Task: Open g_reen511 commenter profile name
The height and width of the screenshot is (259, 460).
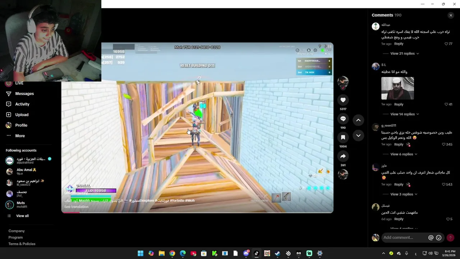Action: 388,126
